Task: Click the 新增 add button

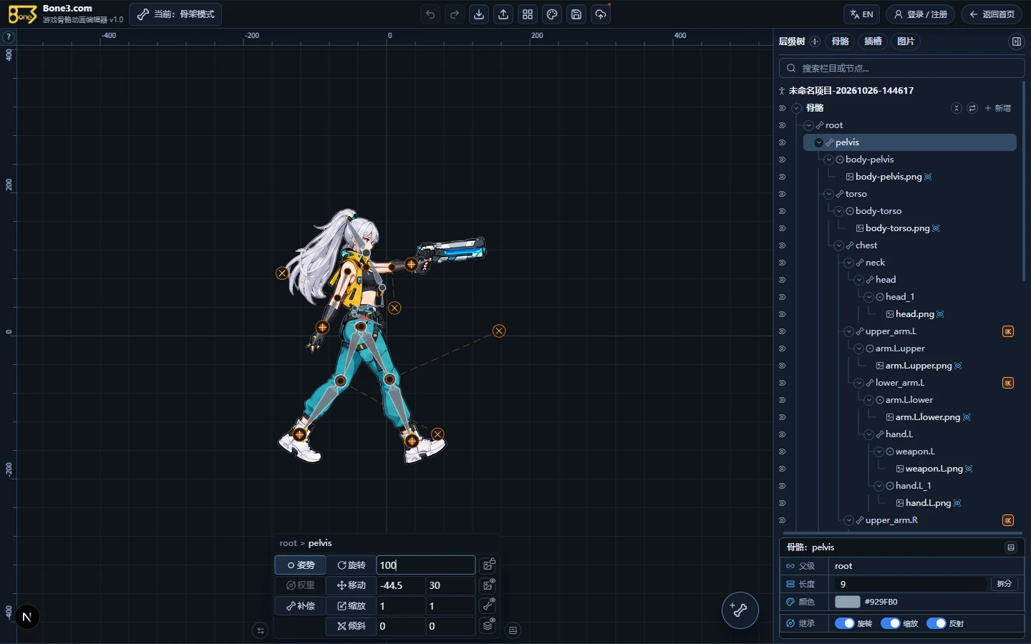Action: (x=998, y=108)
